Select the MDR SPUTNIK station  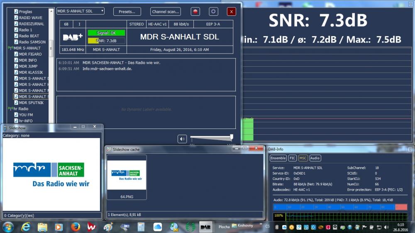click(x=31, y=103)
